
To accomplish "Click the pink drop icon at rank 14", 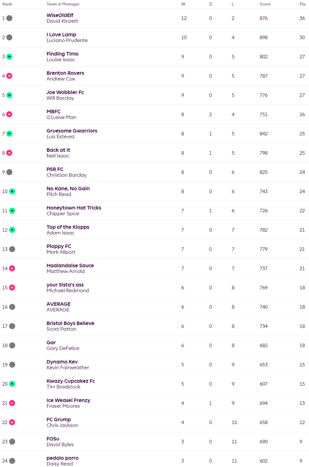I will point(12,268).
